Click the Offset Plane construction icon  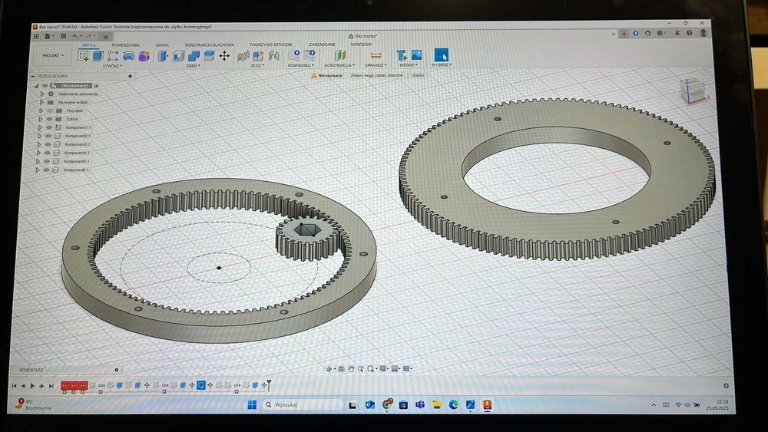point(340,55)
